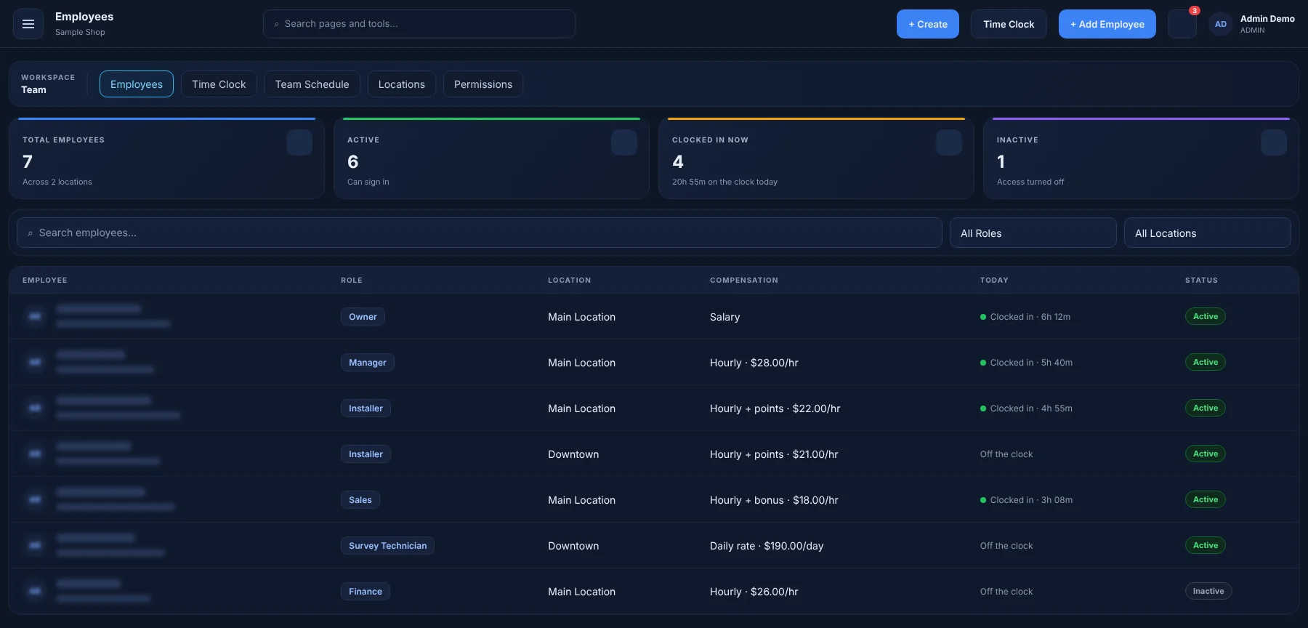Click 'Hourly · $28.00/hr' compensation

coord(754,363)
